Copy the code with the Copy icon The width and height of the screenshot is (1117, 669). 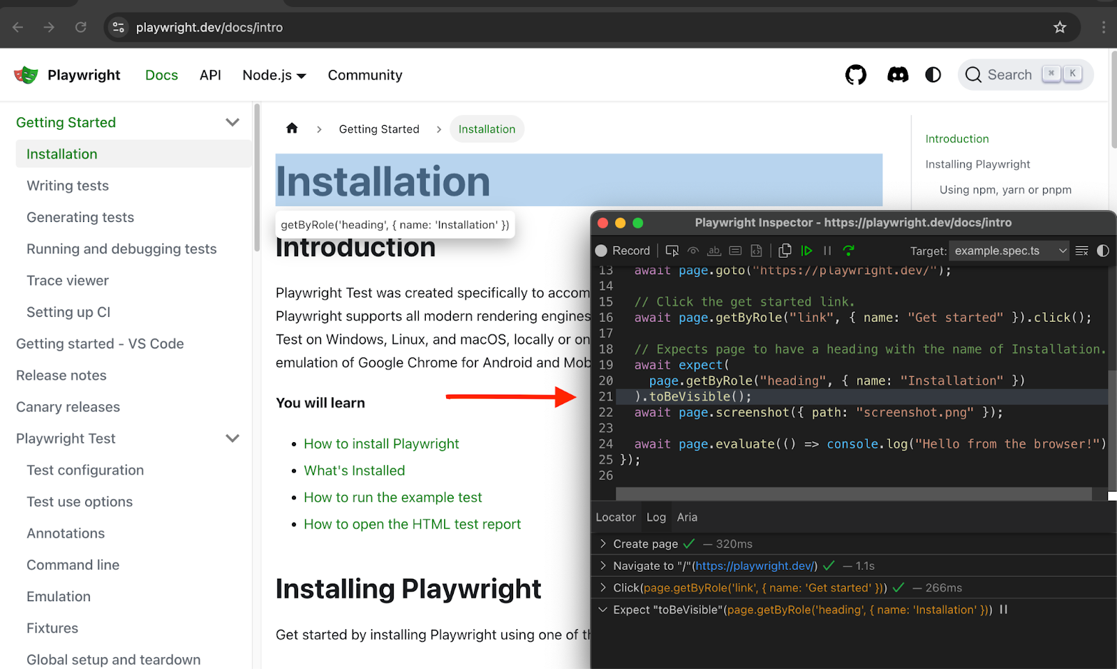click(785, 251)
